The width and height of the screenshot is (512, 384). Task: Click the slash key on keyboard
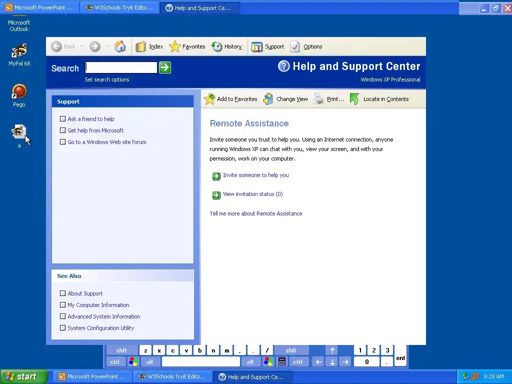point(267,350)
